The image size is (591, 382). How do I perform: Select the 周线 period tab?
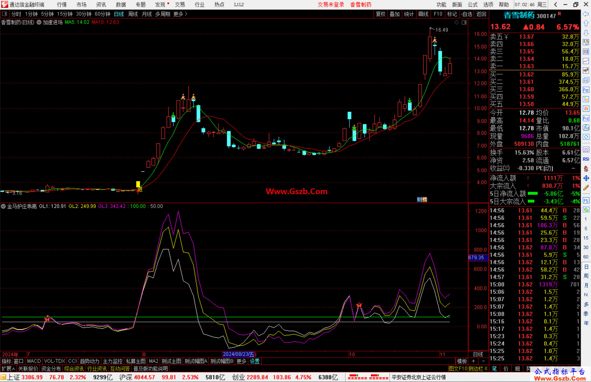click(133, 14)
